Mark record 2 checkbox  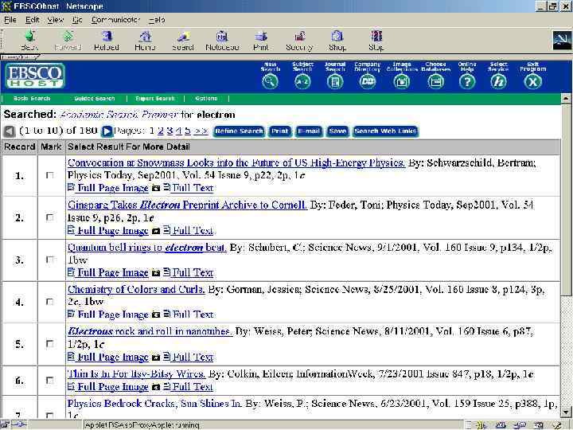(x=50, y=217)
